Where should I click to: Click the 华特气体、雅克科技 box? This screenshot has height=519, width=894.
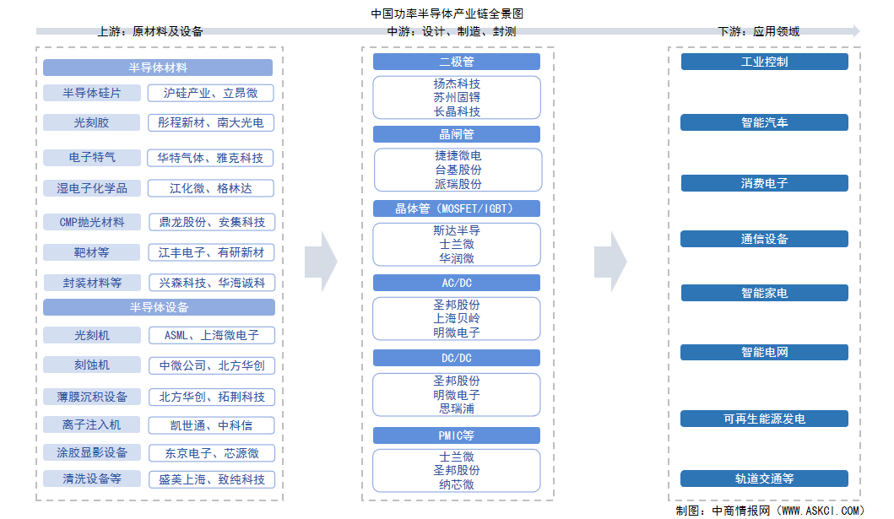[x=210, y=158]
